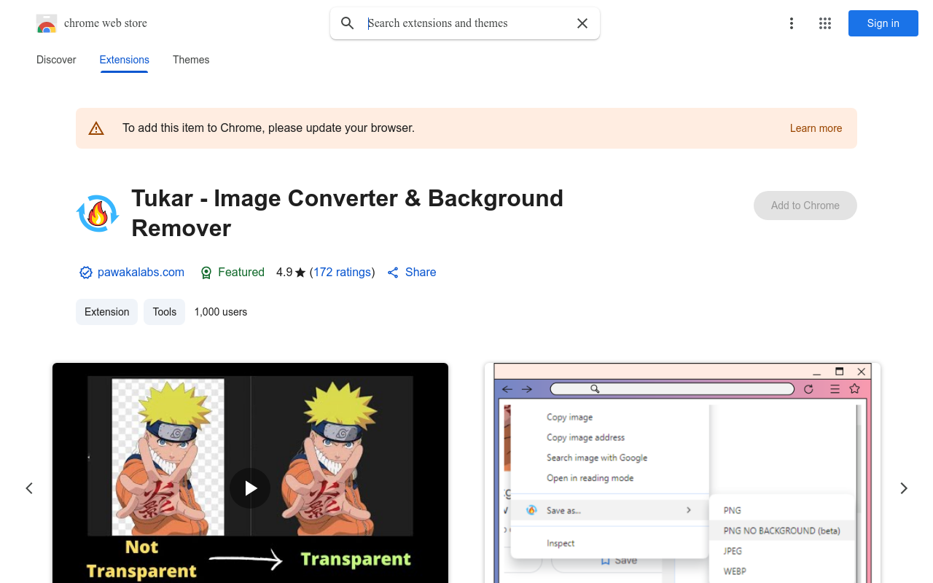Click the Share icon
933x583 pixels.
[393, 273]
